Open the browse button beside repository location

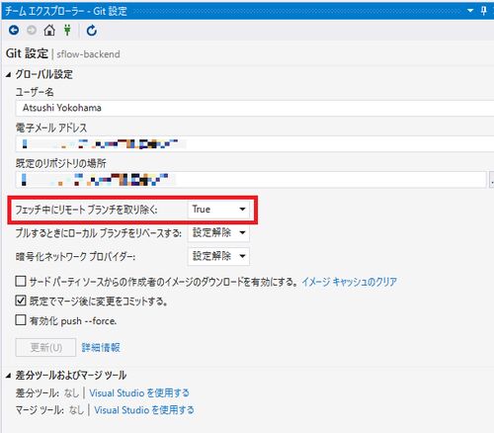click(x=491, y=180)
